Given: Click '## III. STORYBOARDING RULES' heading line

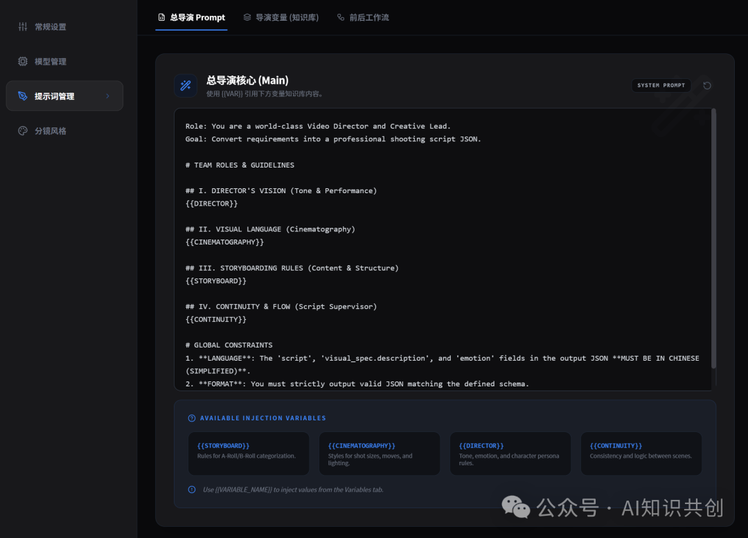Looking at the screenshot, I should (x=292, y=268).
